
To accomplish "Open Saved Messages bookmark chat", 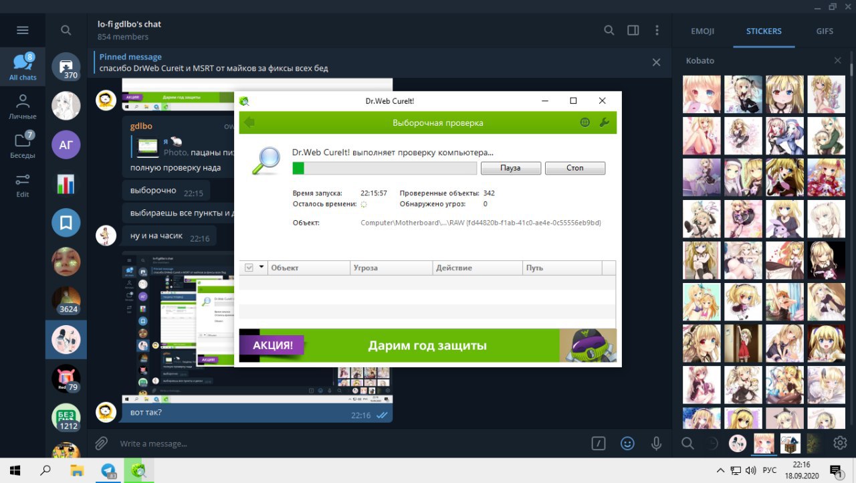I will click(x=66, y=223).
